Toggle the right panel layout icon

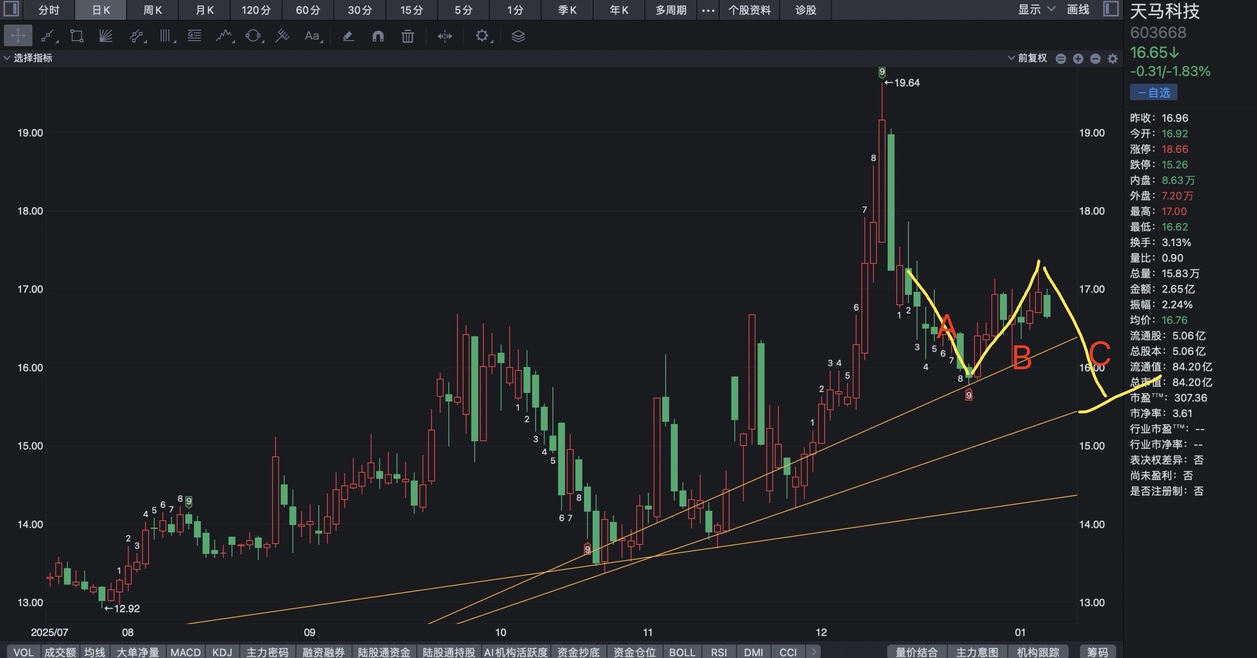click(x=1111, y=9)
